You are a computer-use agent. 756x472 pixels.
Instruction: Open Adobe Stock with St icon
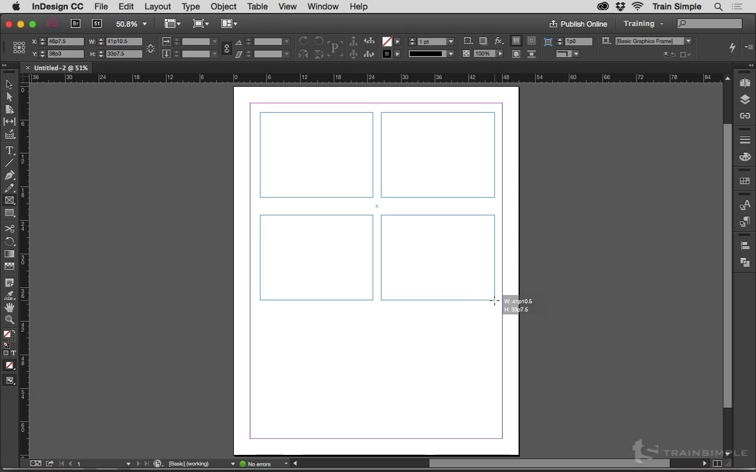pos(97,24)
